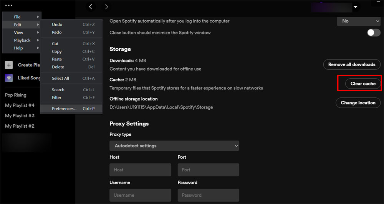Select Paste in the Edit menu
384x204 pixels.
click(71, 59)
